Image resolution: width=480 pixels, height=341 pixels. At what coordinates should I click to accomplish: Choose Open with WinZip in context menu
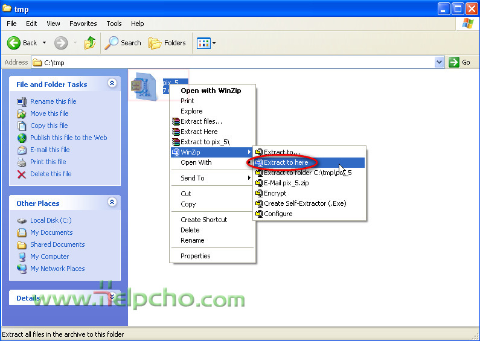pos(213,91)
